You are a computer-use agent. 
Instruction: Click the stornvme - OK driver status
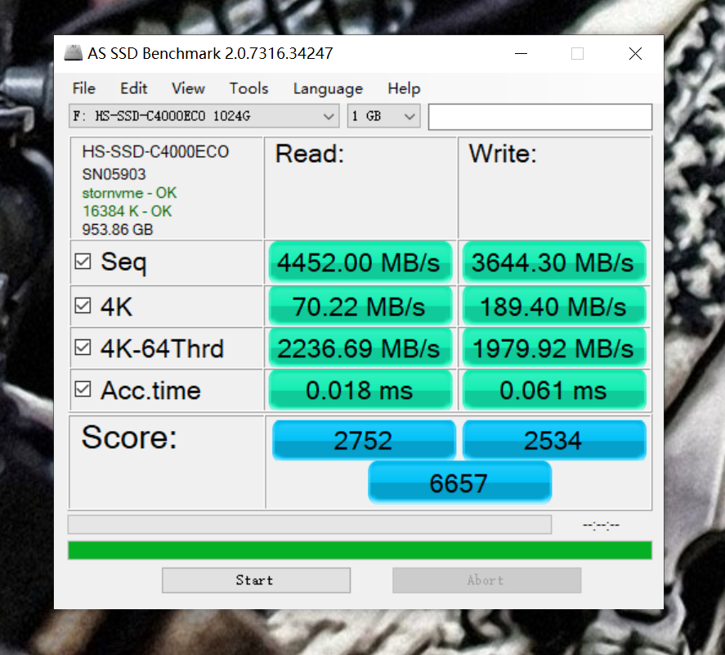pyautogui.click(x=129, y=192)
